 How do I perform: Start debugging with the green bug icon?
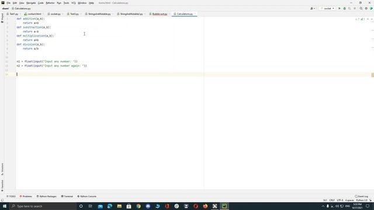344,8
